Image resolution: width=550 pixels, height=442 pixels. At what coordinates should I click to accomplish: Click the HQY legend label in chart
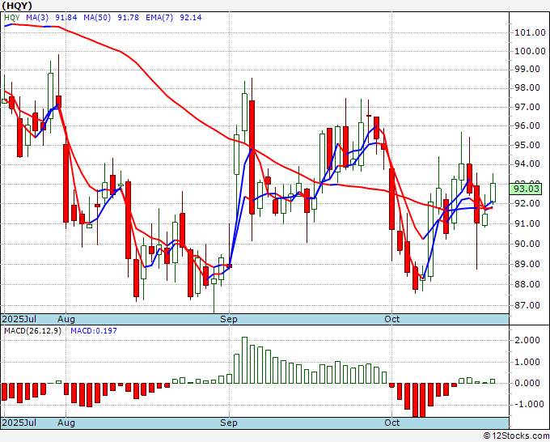[12, 18]
